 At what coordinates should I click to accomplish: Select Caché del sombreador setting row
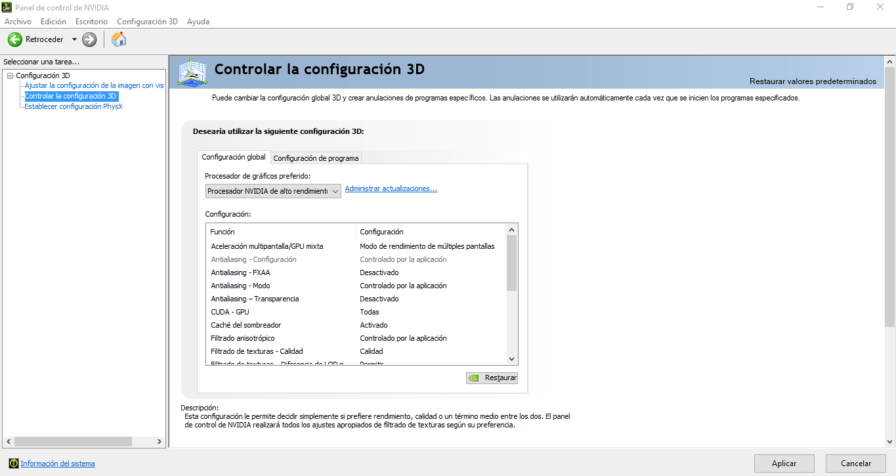click(356, 325)
